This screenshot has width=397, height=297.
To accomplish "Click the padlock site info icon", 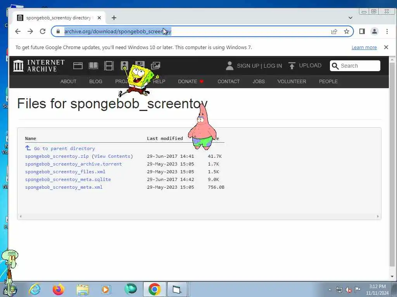I will click(x=58, y=31).
